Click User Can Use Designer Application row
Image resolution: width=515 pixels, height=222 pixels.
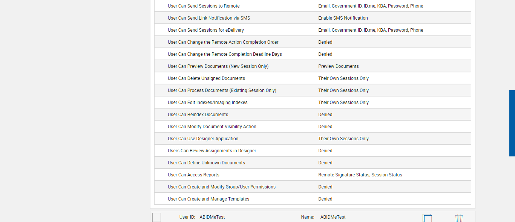(203, 139)
